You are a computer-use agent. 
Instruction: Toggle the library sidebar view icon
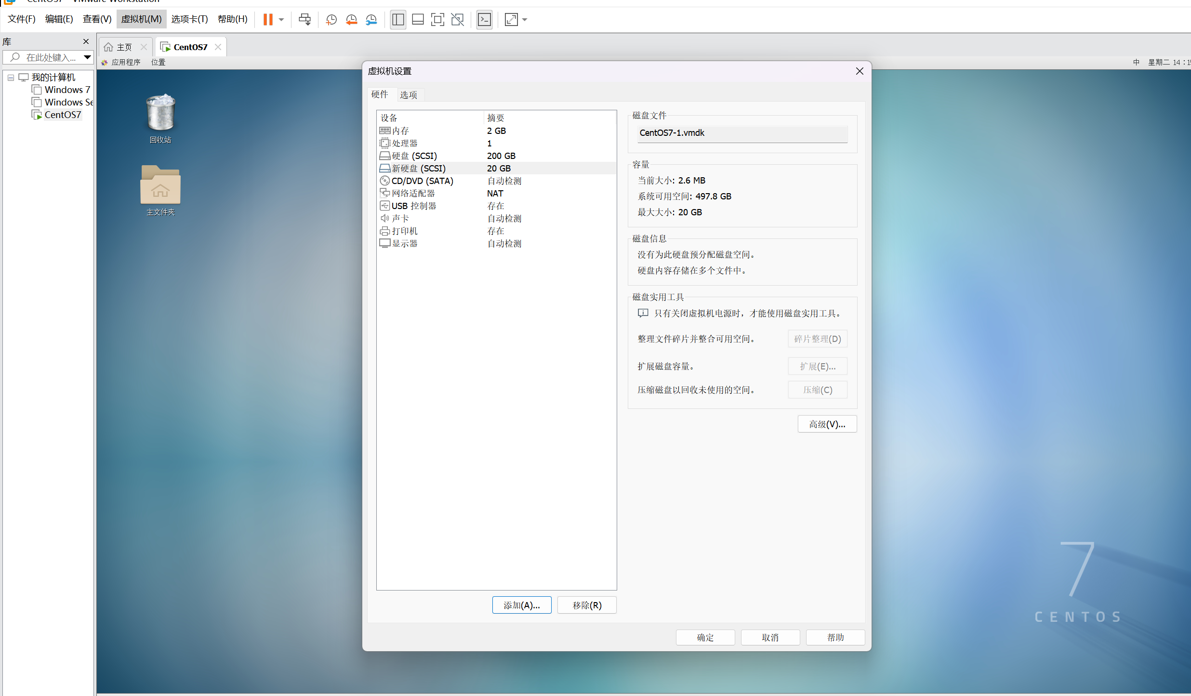pyautogui.click(x=398, y=20)
